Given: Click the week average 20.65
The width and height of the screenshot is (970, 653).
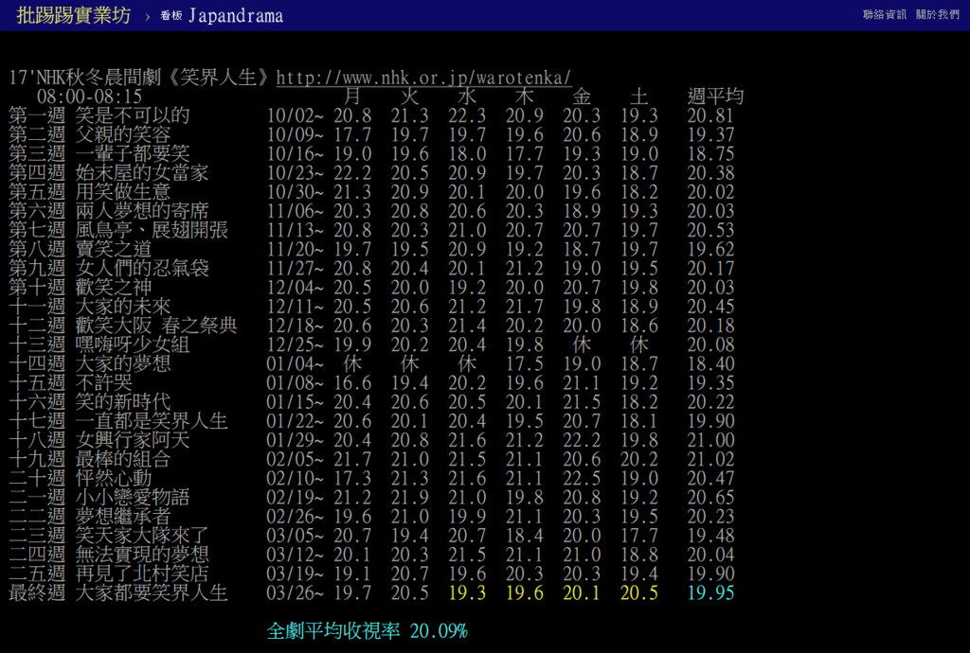Looking at the screenshot, I should (x=710, y=499).
